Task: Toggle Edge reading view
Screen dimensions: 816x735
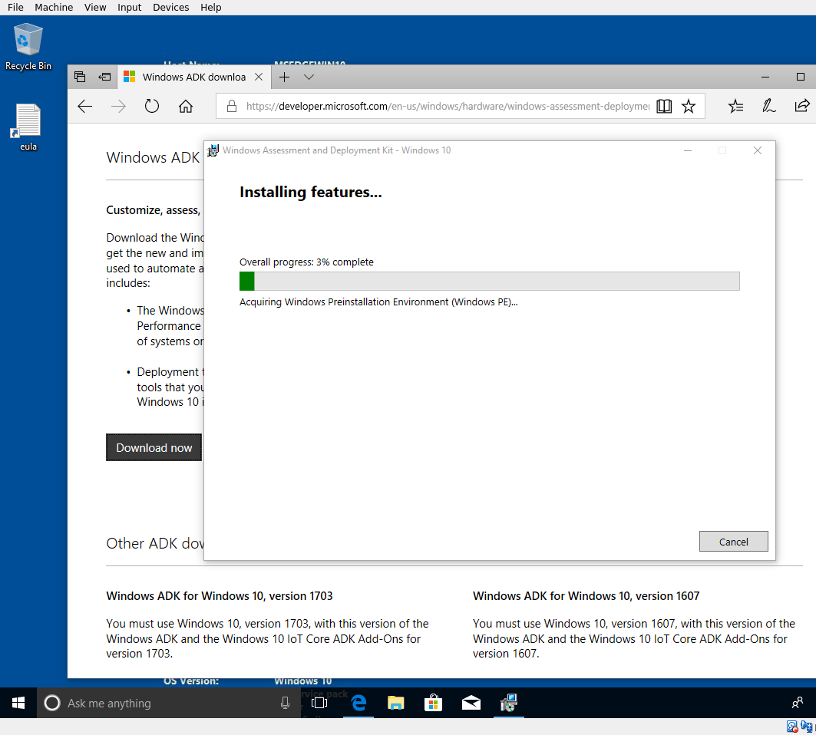Action: [664, 107]
